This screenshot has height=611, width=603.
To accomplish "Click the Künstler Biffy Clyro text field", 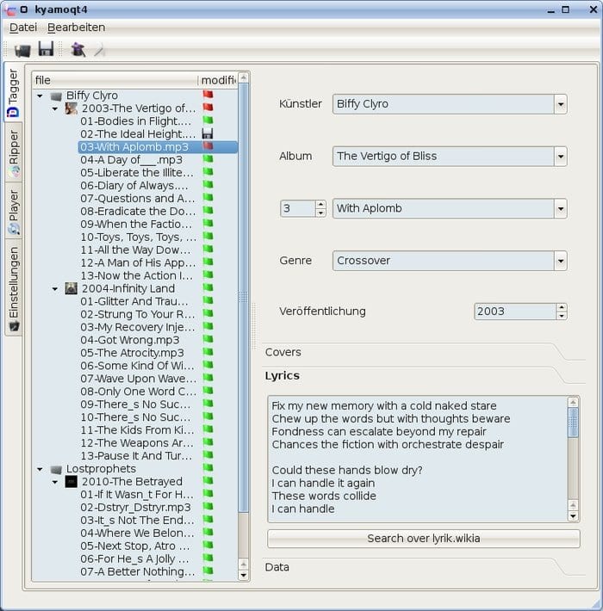I will 444,104.
